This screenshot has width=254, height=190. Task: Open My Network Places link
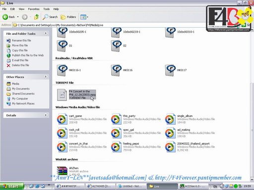tap(23, 103)
